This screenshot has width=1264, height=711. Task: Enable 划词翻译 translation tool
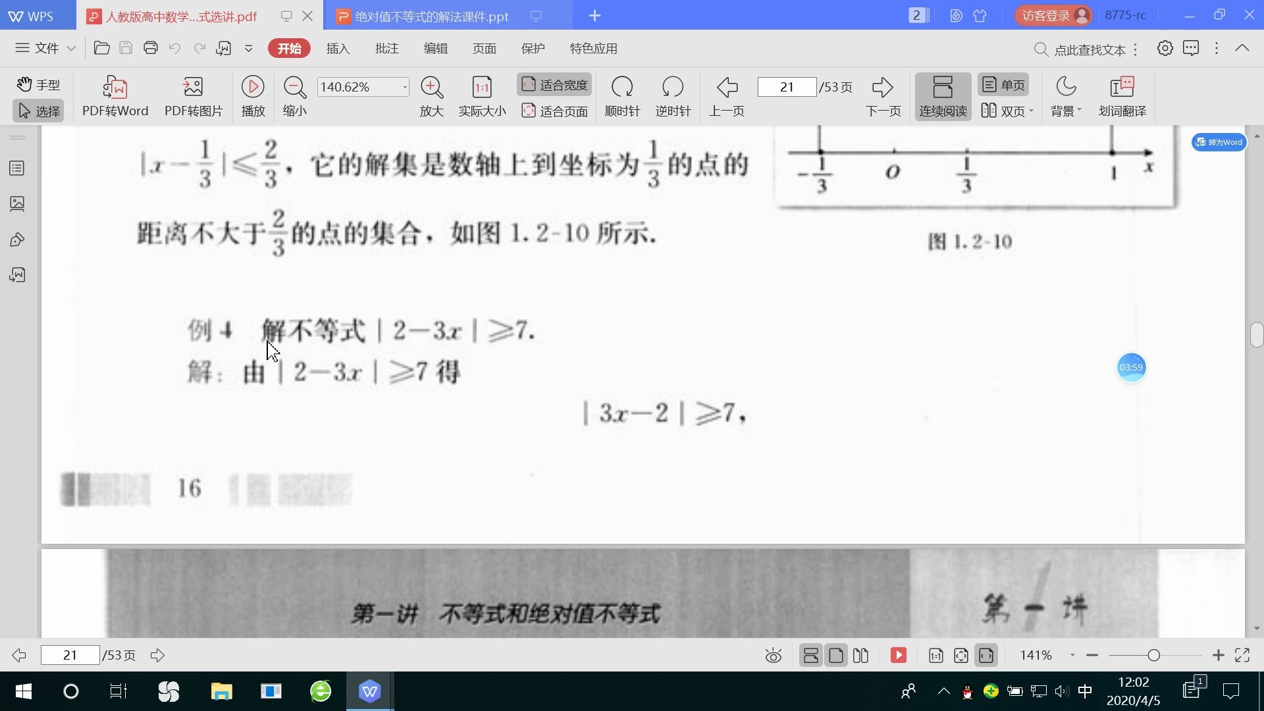(x=1121, y=96)
